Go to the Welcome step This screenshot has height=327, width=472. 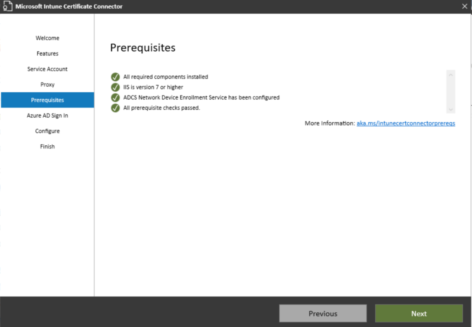click(x=47, y=38)
